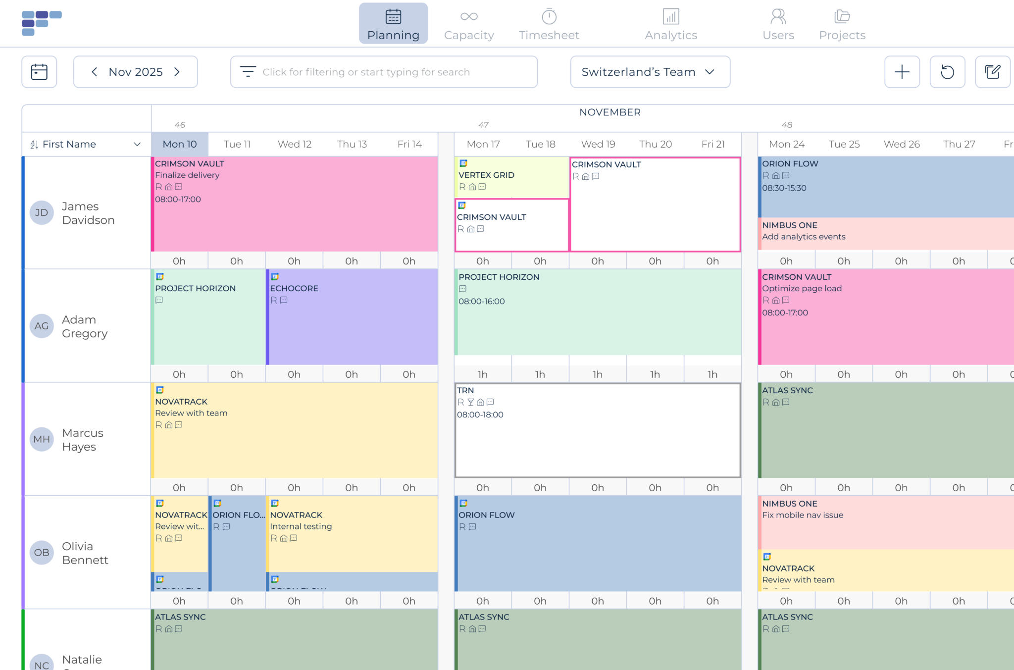Select James Davidson in the people list

point(88,213)
